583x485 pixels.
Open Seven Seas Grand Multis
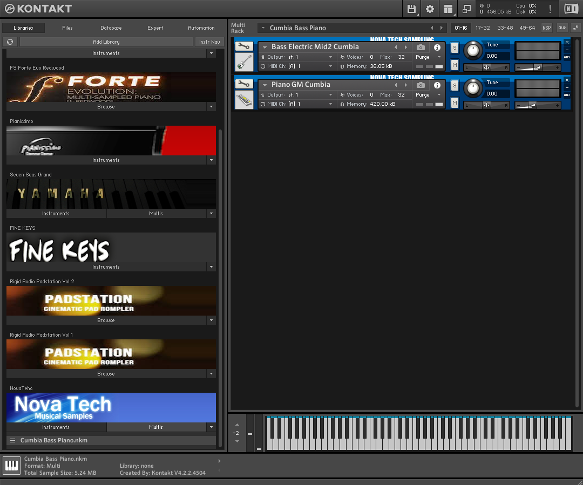tap(156, 213)
